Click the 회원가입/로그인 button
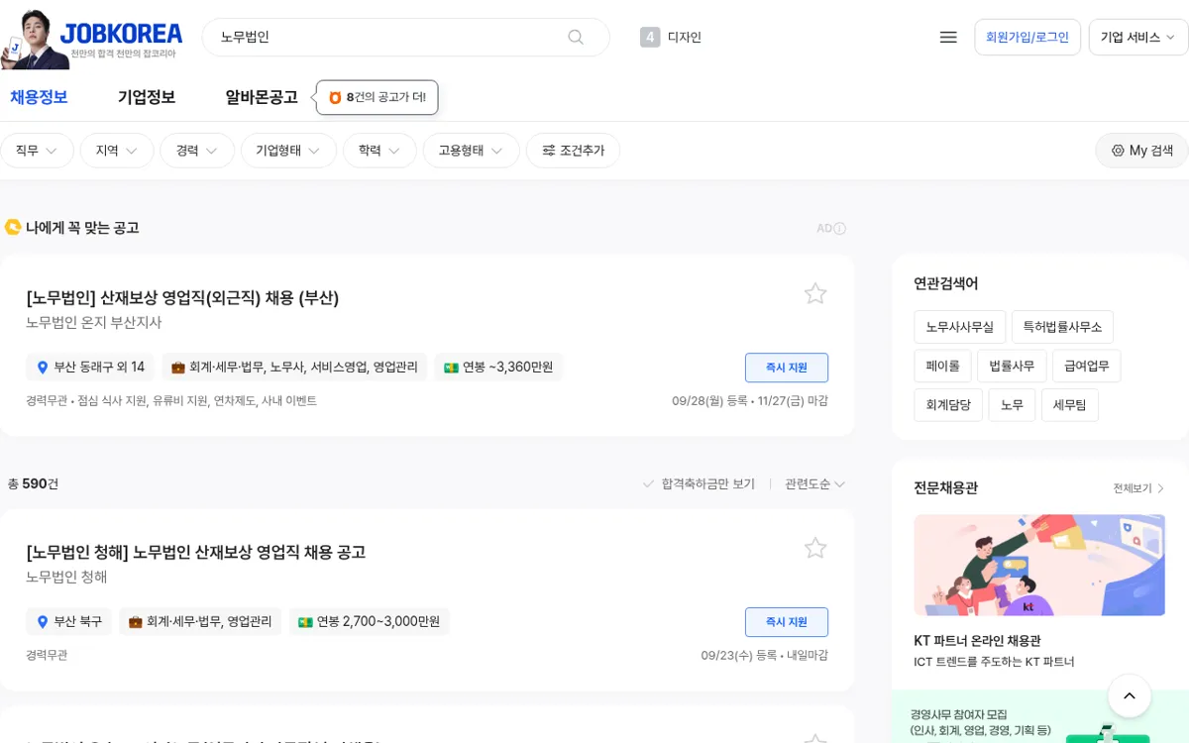 (x=1027, y=38)
